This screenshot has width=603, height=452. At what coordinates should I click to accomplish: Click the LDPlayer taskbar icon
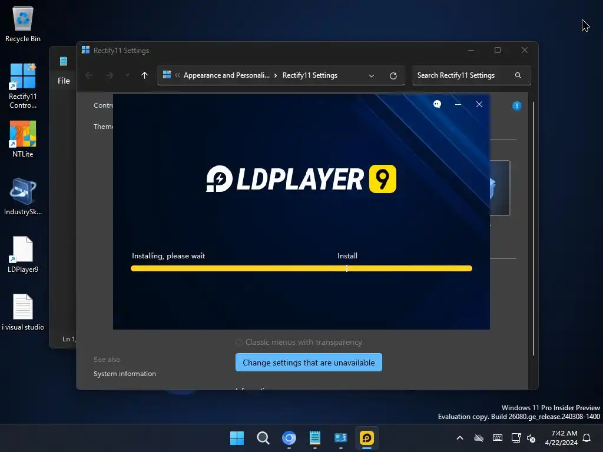pyautogui.click(x=367, y=438)
